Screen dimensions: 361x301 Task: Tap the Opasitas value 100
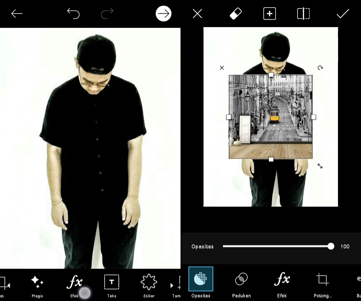(x=345, y=246)
